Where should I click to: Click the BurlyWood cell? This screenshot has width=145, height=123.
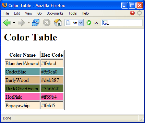pyautogui.click(x=22, y=80)
